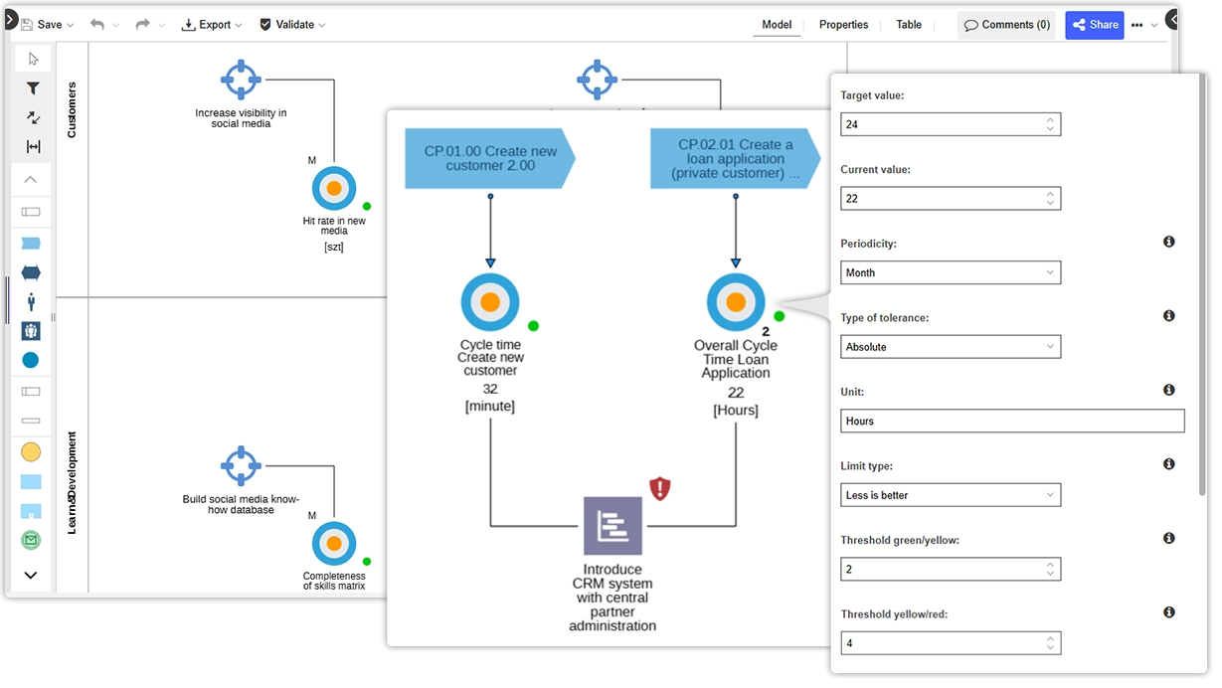The width and height of the screenshot is (1222, 688).
Task: Select the Customers swimlane label
Action: click(72, 109)
